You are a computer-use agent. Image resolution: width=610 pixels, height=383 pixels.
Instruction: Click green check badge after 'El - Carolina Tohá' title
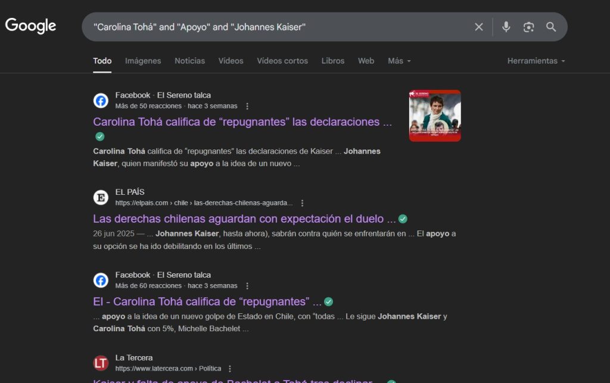point(328,302)
